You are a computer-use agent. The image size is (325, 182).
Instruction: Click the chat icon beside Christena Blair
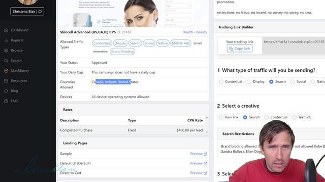tap(40, 12)
